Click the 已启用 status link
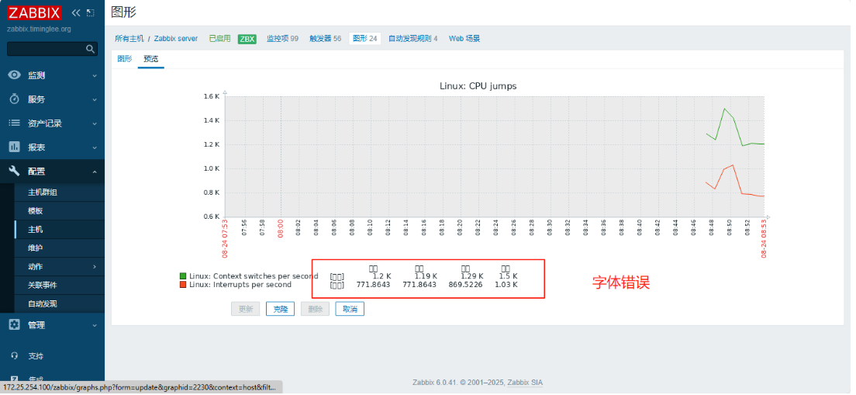Image resolution: width=856 pixels, height=395 pixels. [x=219, y=39]
